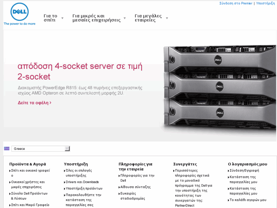This screenshot has height=208, width=277.
Task: Open 'Drivers και Downloads' link
Action: 82,182
